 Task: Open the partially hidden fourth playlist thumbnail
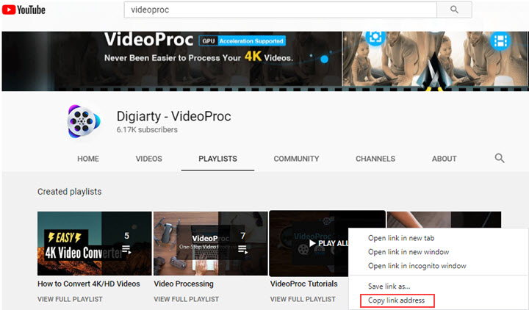pyautogui.click(x=444, y=219)
